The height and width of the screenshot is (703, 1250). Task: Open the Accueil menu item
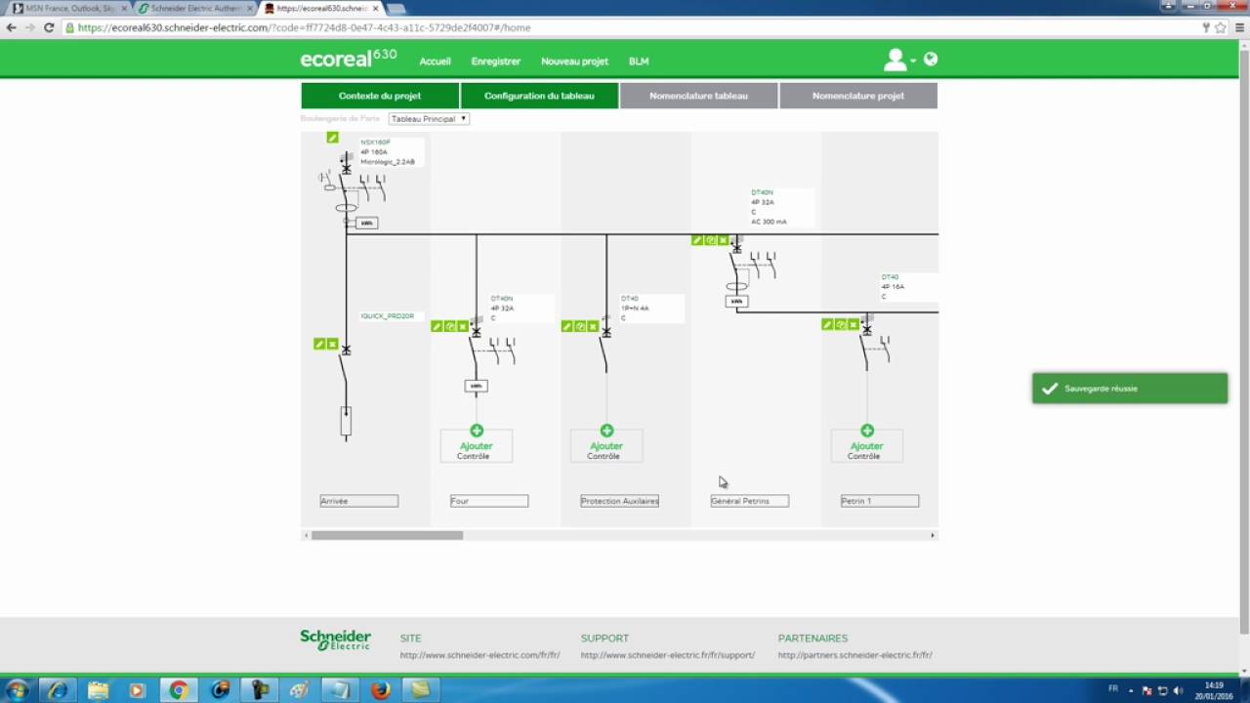point(435,61)
